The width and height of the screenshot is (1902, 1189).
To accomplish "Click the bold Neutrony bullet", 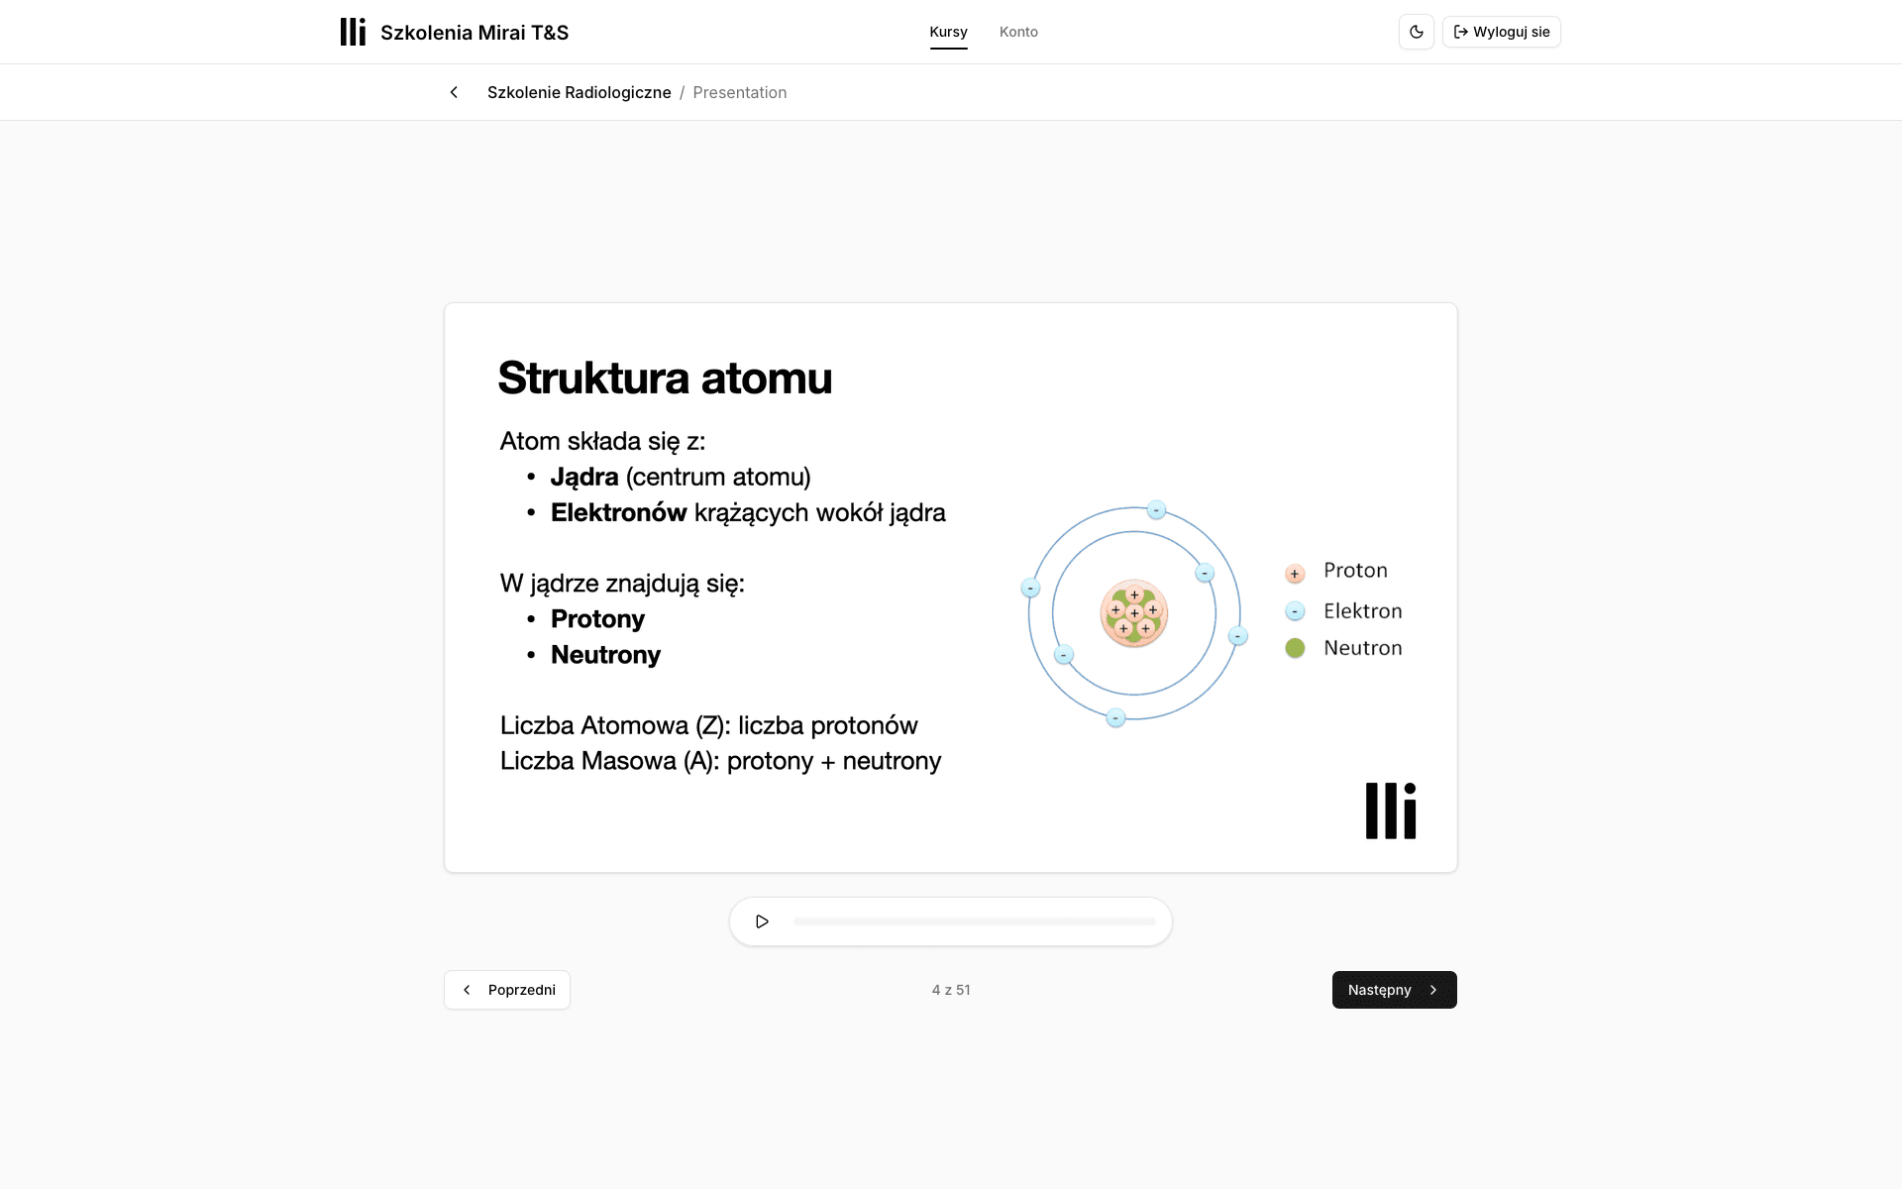I will coord(605,655).
